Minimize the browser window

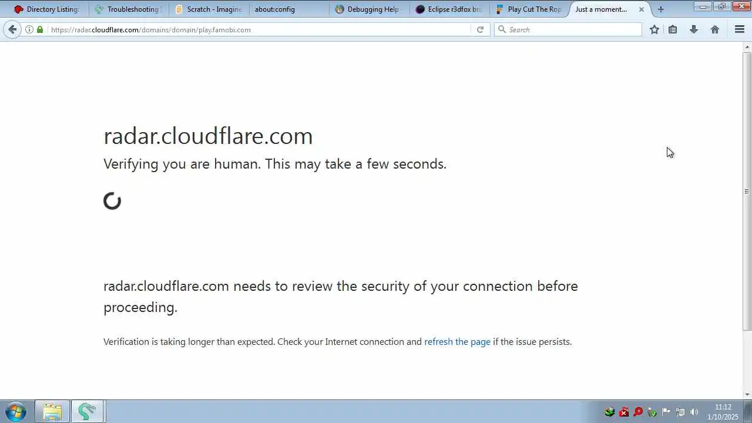pyautogui.click(x=703, y=6)
